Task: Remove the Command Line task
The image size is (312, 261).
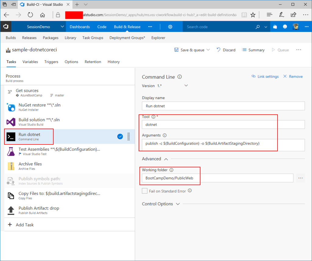Action: (x=293, y=76)
